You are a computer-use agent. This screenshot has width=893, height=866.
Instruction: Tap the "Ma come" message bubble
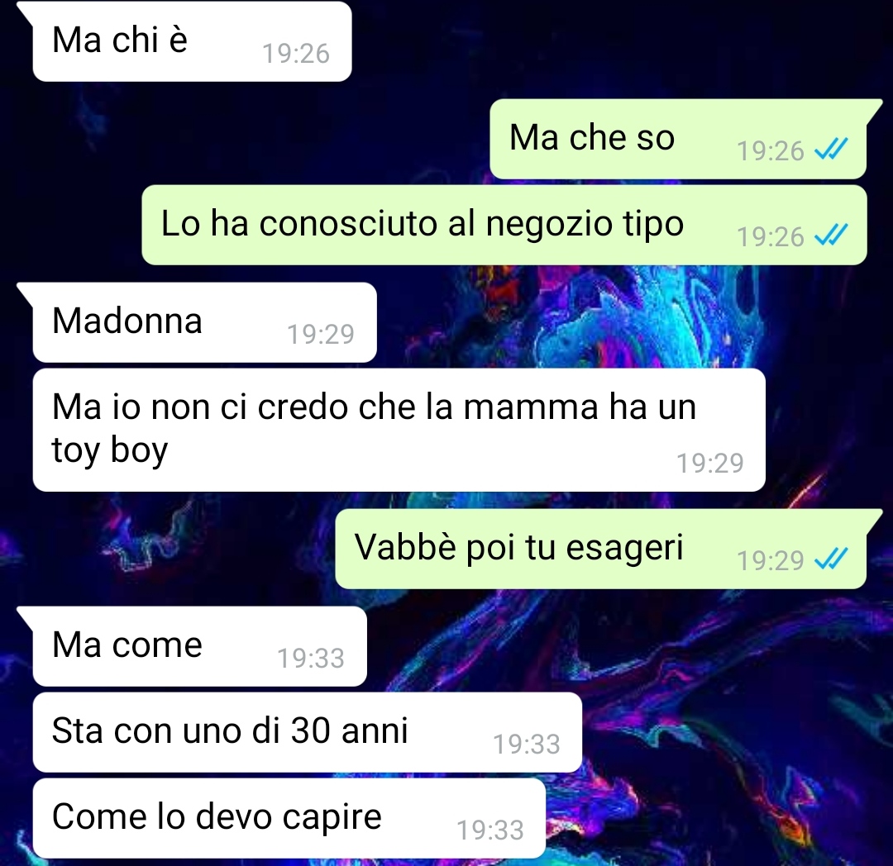[x=199, y=646]
